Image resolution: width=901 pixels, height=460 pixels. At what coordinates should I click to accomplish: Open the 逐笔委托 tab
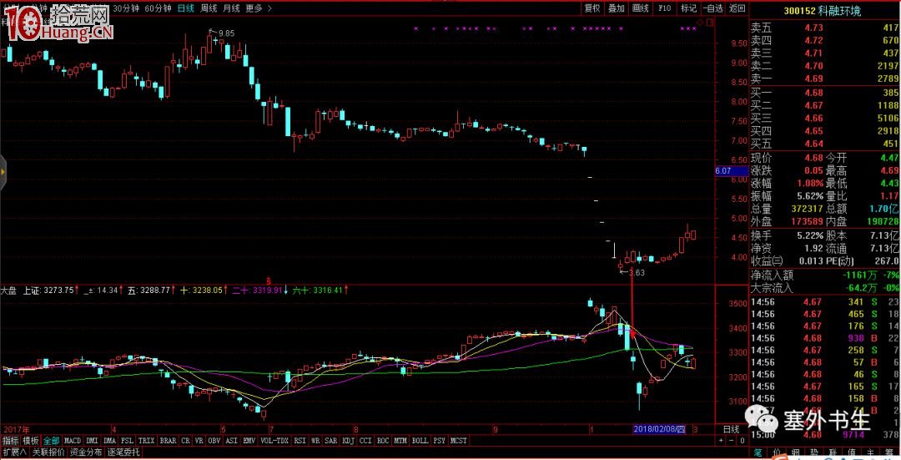123,452
